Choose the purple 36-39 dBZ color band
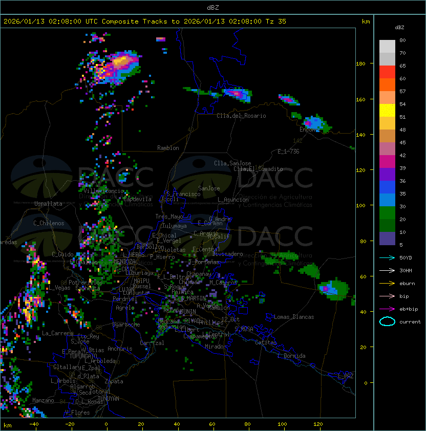This screenshot has width=426, height=431. click(x=387, y=174)
